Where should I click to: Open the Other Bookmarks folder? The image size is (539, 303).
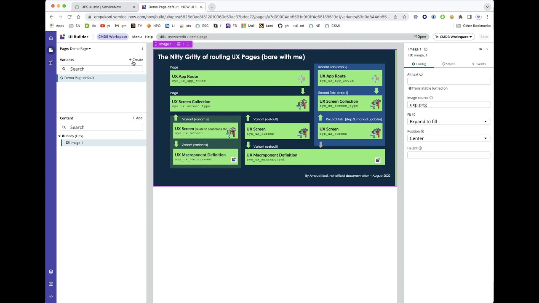point(473,26)
